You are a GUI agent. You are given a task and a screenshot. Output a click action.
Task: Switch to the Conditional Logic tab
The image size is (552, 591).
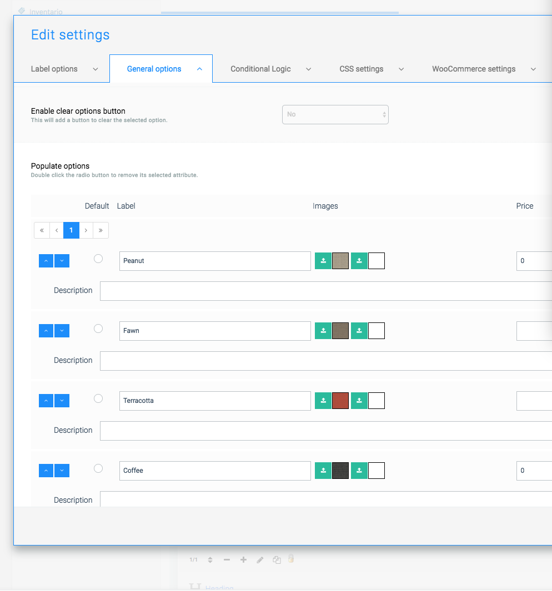(x=260, y=69)
